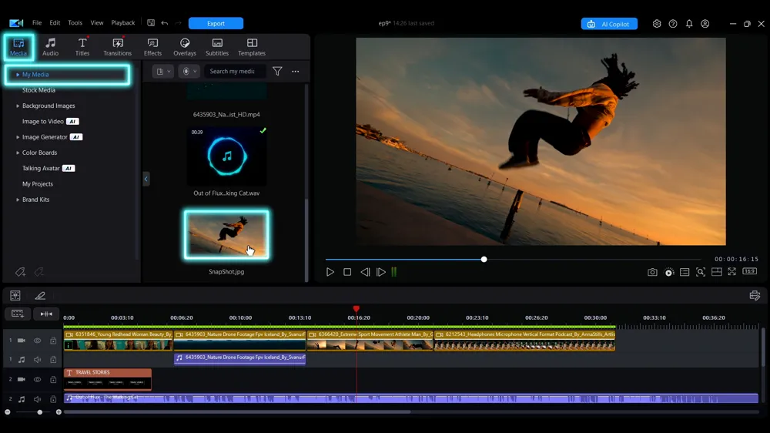Launch the AI Copilot
770x433 pixels.
pos(609,24)
